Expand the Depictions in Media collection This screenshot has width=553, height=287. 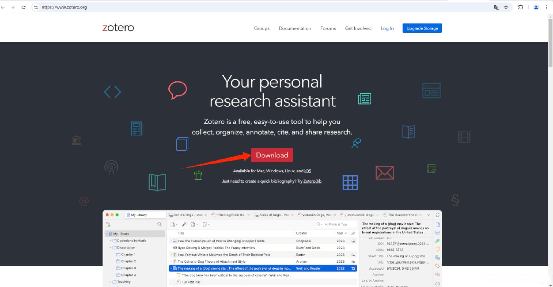[110, 241]
